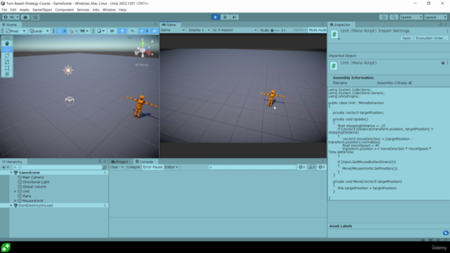Click the Scene orientation gizmo
Image resolution: width=450 pixels, height=253 pixels.
143,50
